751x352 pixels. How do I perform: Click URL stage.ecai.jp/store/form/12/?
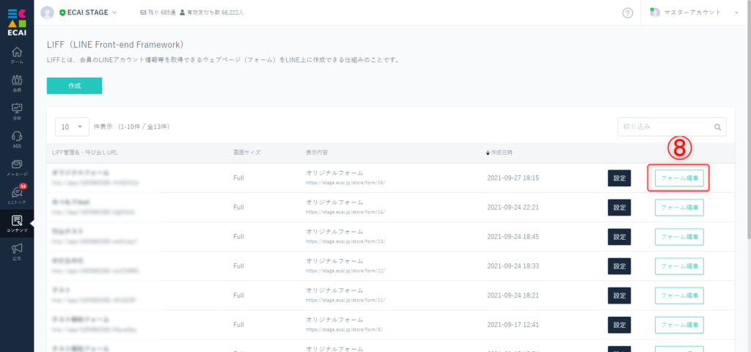pos(345,271)
